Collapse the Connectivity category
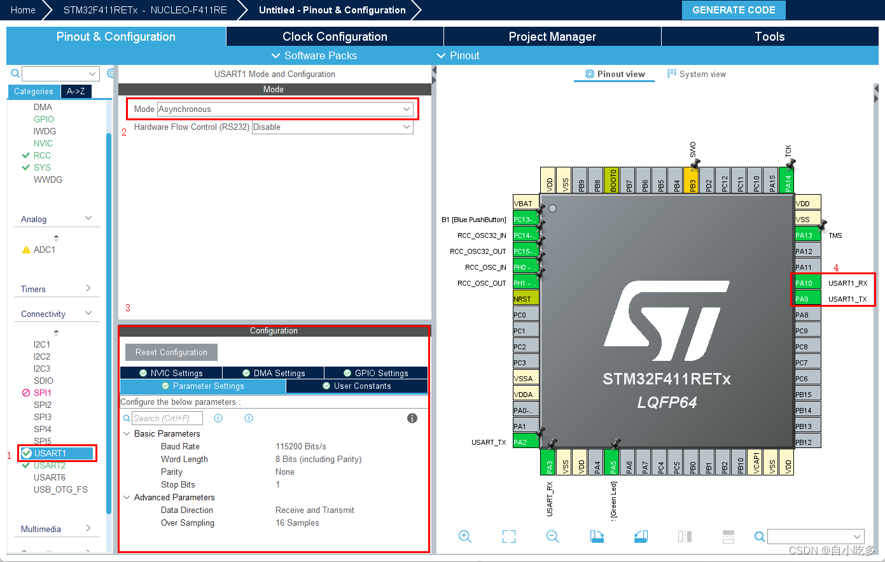Image resolution: width=885 pixels, height=562 pixels. point(88,313)
